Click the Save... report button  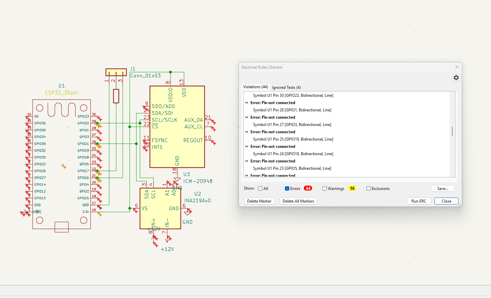click(x=443, y=189)
